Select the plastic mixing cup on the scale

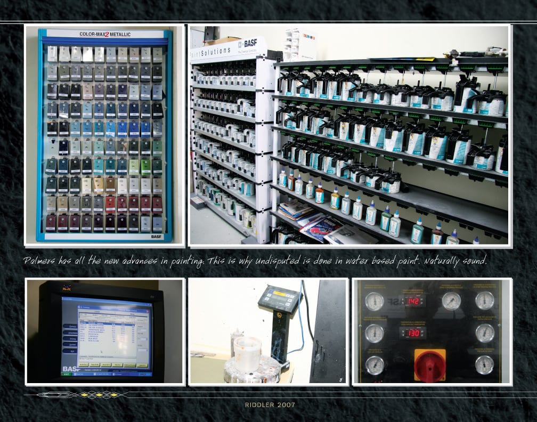(248, 353)
